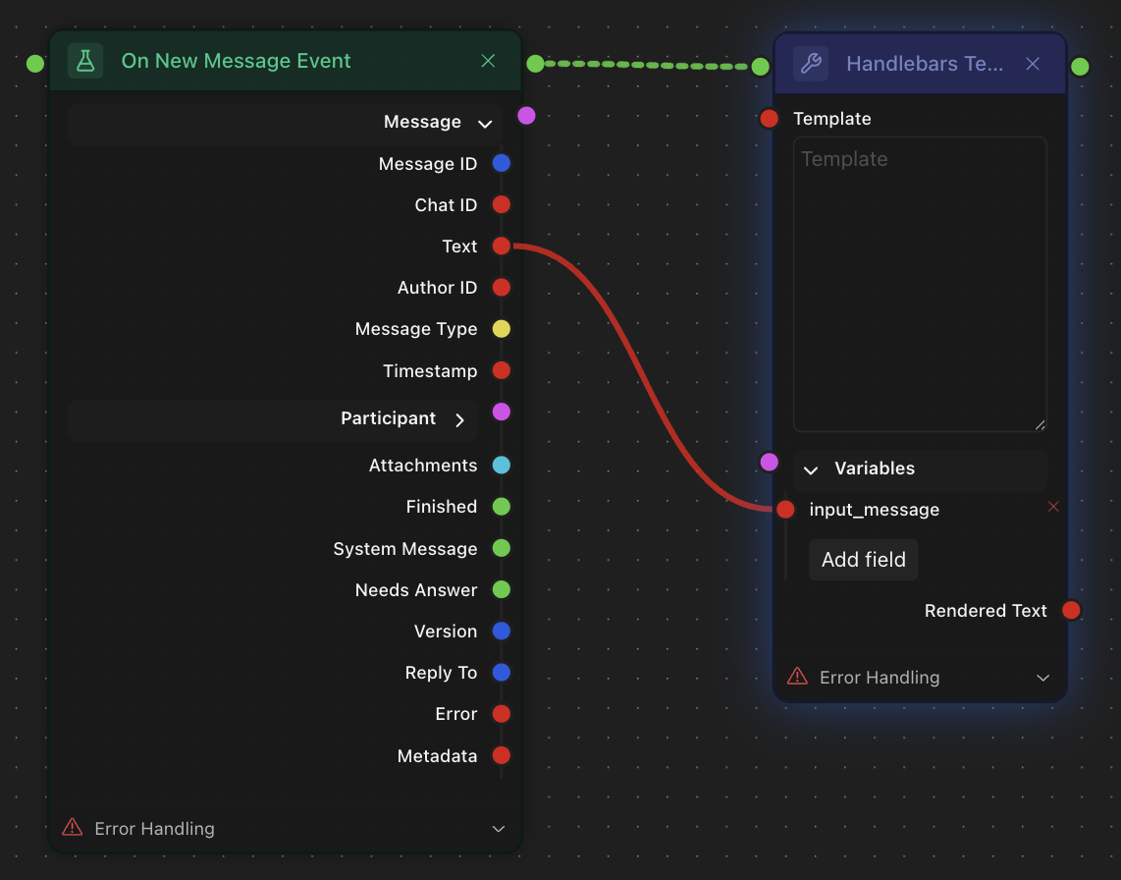The height and width of the screenshot is (880, 1121).
Task: Expand Error Handling on the event node
Action: click(x=499, y=829)
